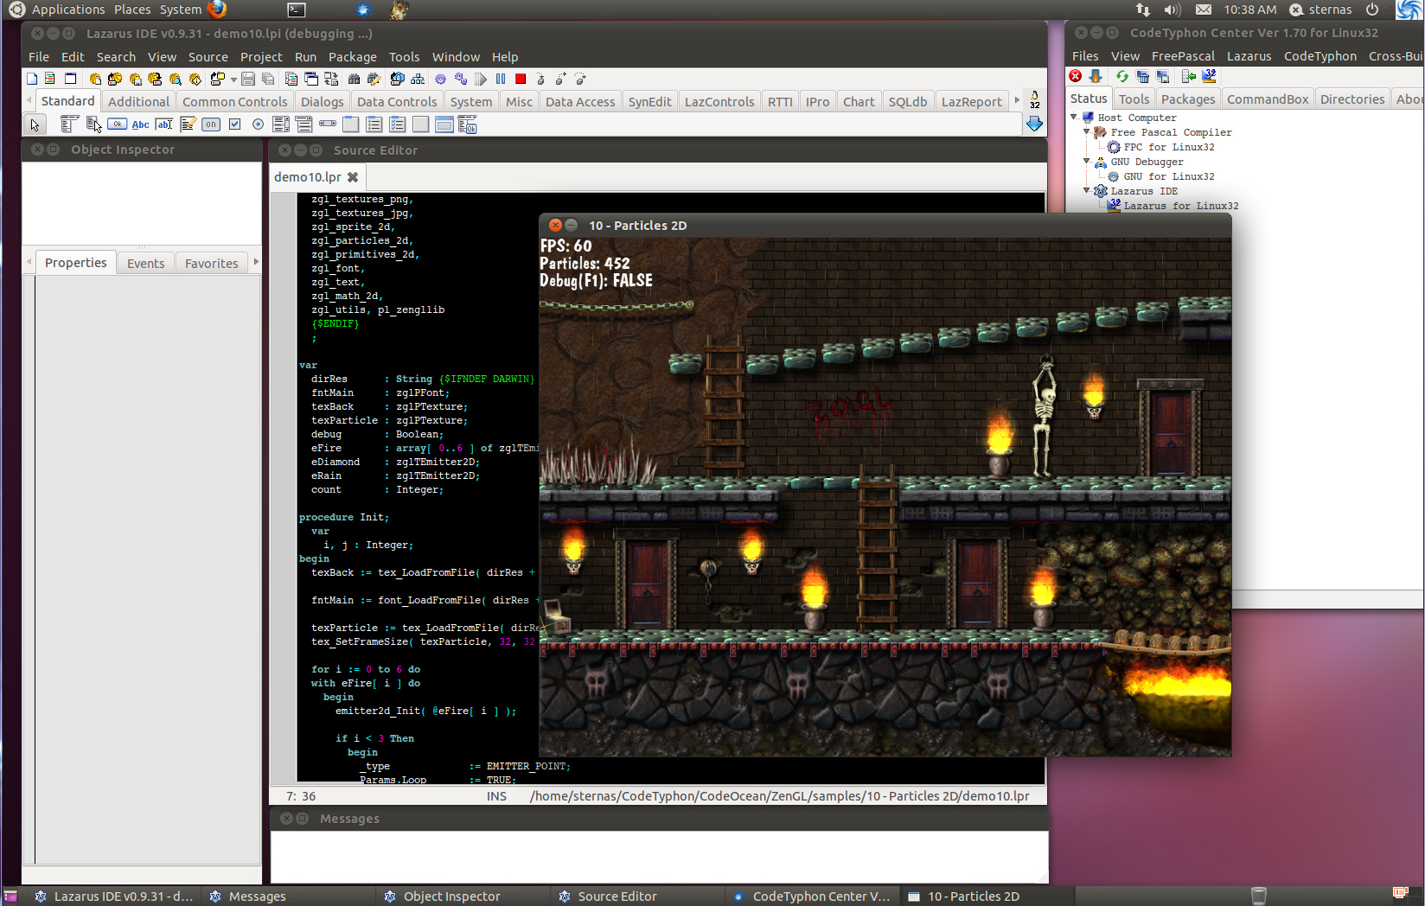Select 'FPC for Linux32' tree item
The height and width of the screenshot is (906, 1425).
pyautogui.click(x=1168, y=147)
